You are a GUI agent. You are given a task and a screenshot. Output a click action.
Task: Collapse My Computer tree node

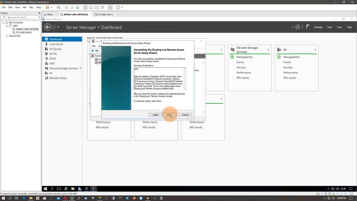click(x=3, y=23)
